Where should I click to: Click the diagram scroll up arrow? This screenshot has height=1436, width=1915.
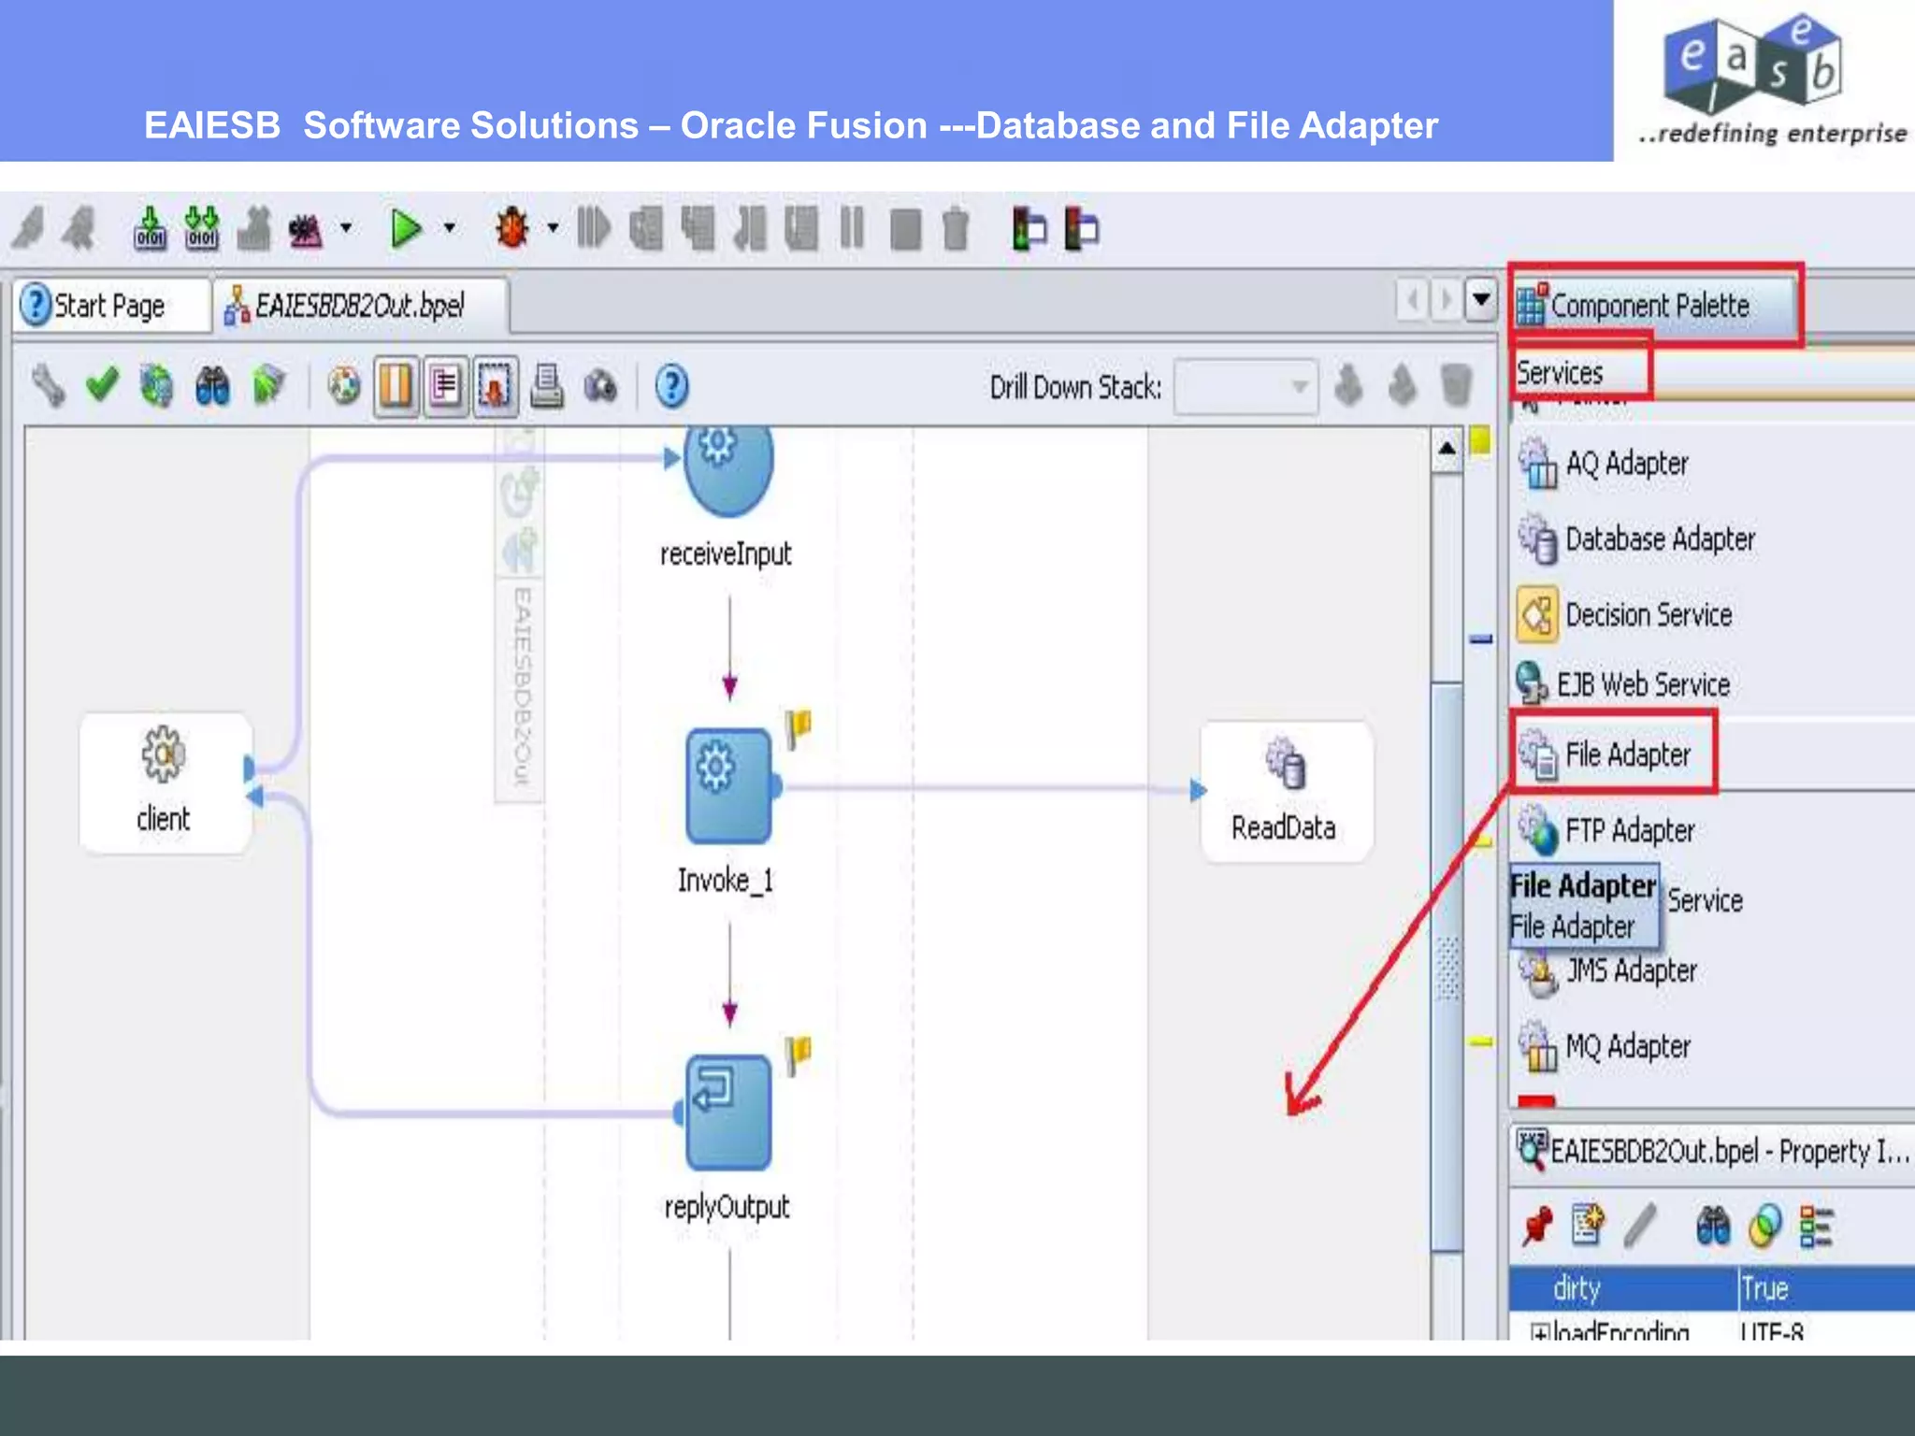tap(1447, 449)
